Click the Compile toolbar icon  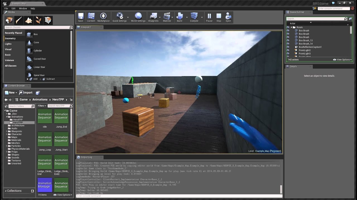(x=194, y=17)
